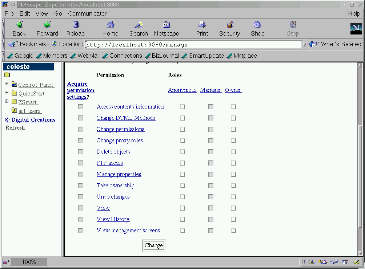Toggle Manager checkbox for FTP access
The image size is (365, 269).
(211, 163)
